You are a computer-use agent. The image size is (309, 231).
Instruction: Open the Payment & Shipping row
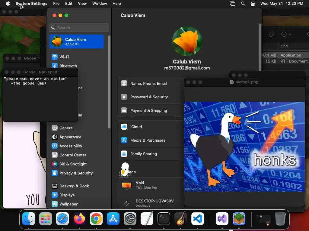click(151, 111)
